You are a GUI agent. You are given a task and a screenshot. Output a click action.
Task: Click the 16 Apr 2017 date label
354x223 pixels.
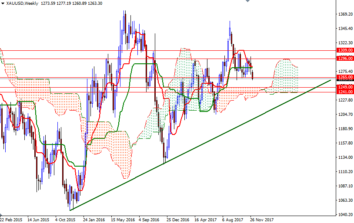205,220
